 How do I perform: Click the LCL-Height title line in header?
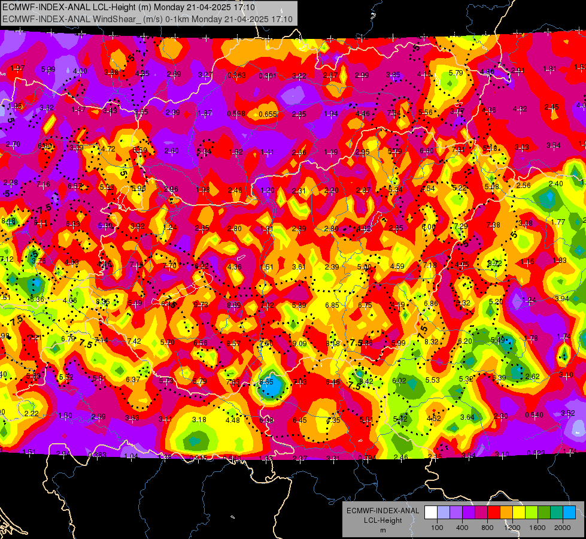click(129, 7)
